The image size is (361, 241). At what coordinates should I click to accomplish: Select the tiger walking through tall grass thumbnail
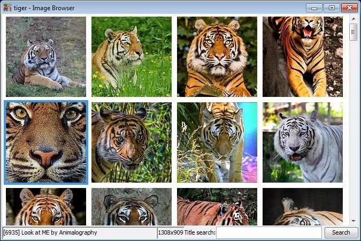pyautogui.click(x=217, y=142)
